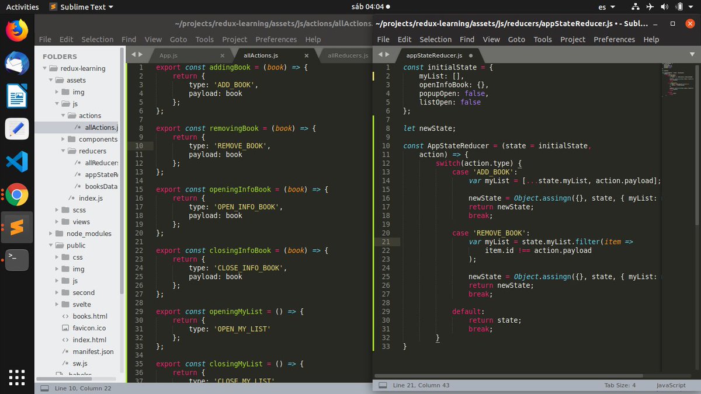Click the network status tray icon
701x394 pixels.
[636, 7]
